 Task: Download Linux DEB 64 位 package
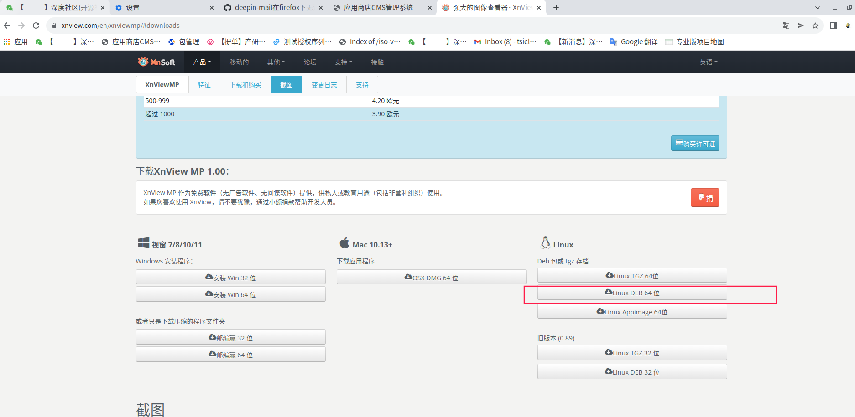[x=632, y=292]
